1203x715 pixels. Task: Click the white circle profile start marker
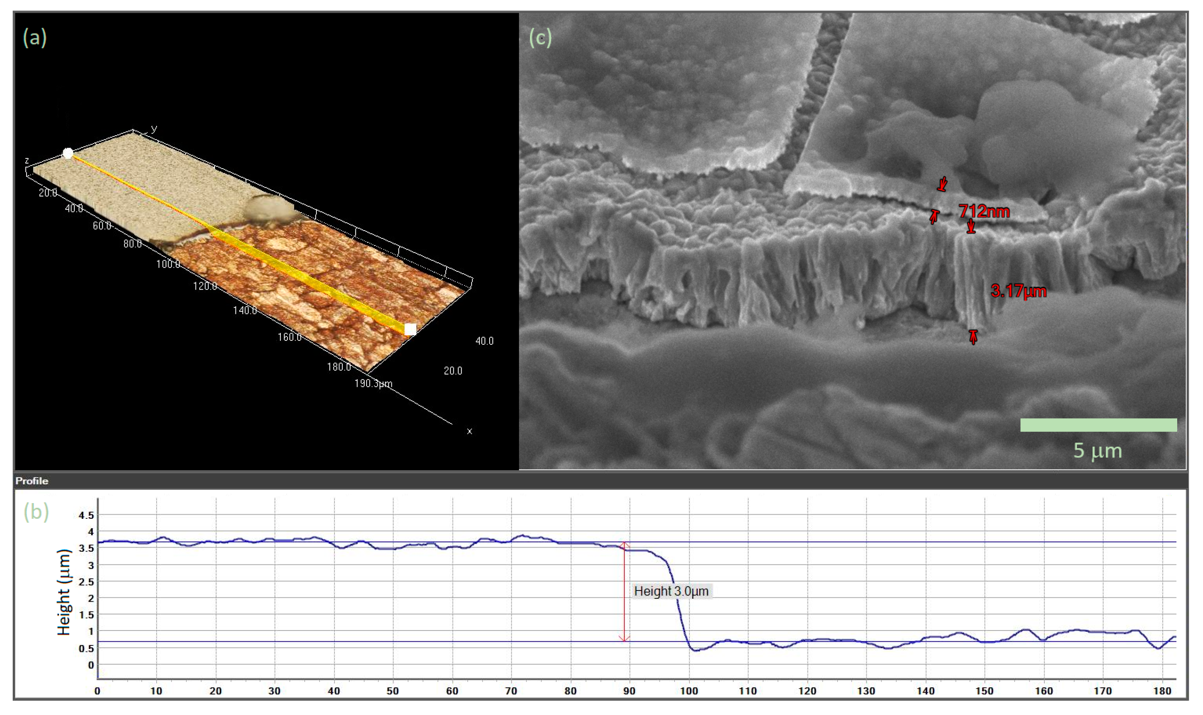(x=68, y=153)
